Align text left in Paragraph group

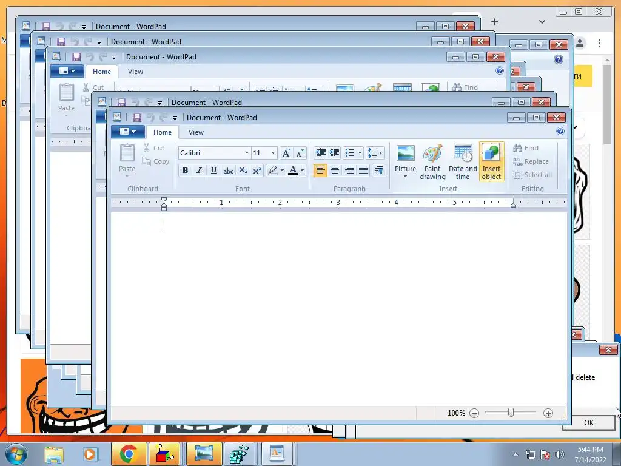(x=320, y=171)
